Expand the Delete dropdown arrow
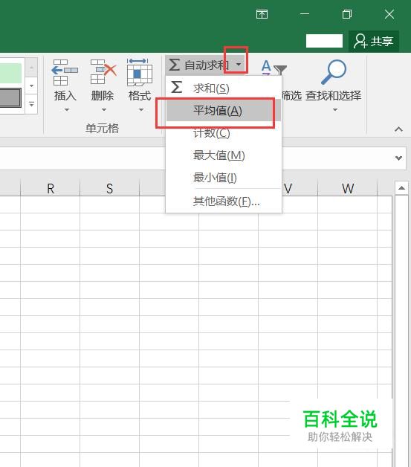This screenshot has height=467, width=411. pyautogui.click(x=104, y=110)
